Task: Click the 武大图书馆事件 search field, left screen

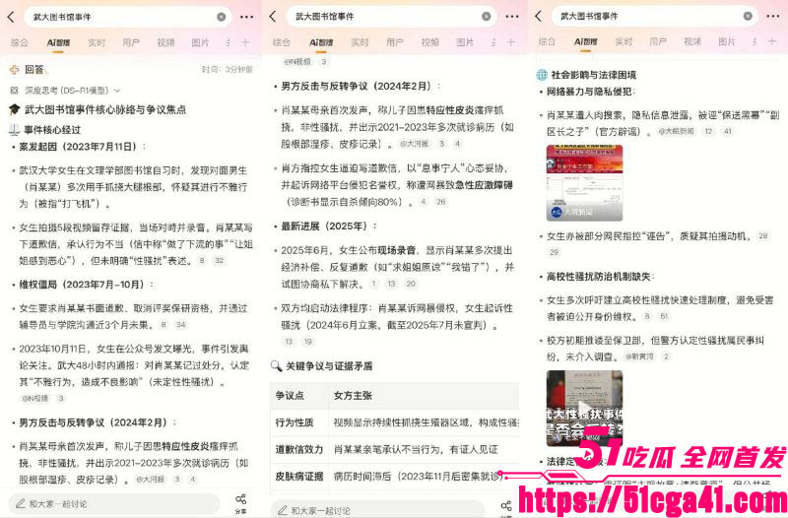Action: pos(128,17)
